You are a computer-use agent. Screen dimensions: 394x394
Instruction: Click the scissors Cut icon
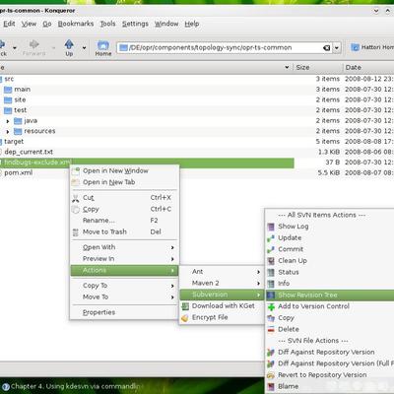click(76, 198)
